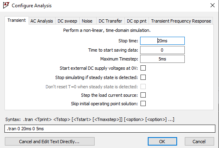Screen dimensions: 219x148
Task: Click the LTspice logo icon in title bar
Action: [x=6, y=5]
